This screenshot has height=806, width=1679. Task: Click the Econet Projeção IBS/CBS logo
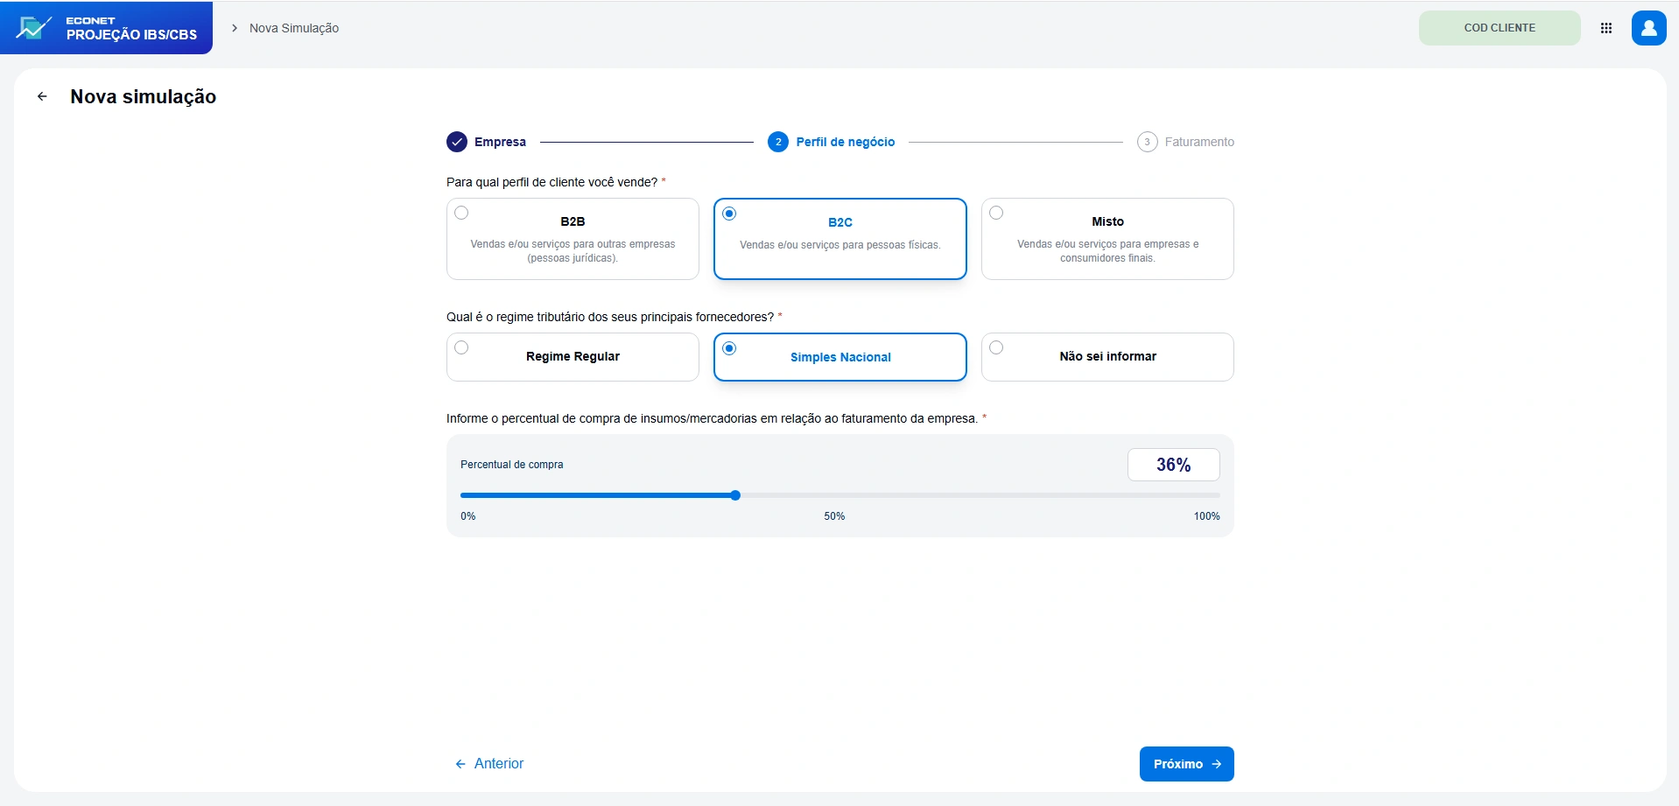pos(106,28)
